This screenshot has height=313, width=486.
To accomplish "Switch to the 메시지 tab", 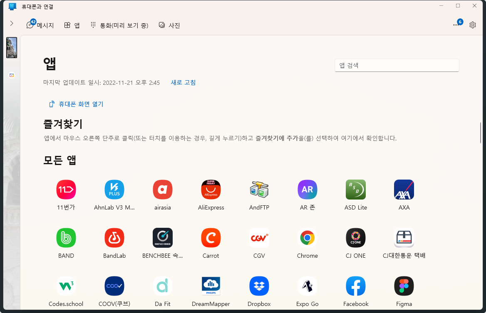I will pyautogui.click(x=40, y=25).
